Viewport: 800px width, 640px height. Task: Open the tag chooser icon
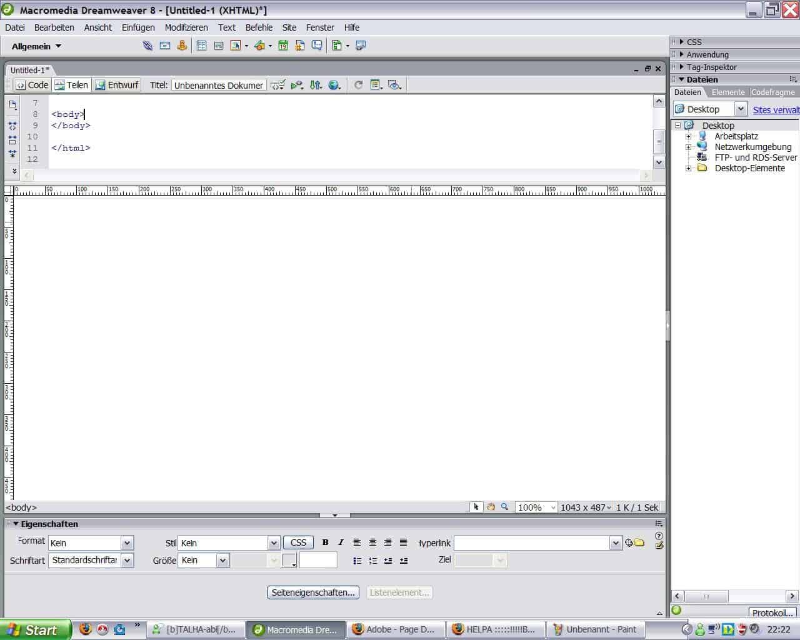pyautogui.click(x=361, y=46)
